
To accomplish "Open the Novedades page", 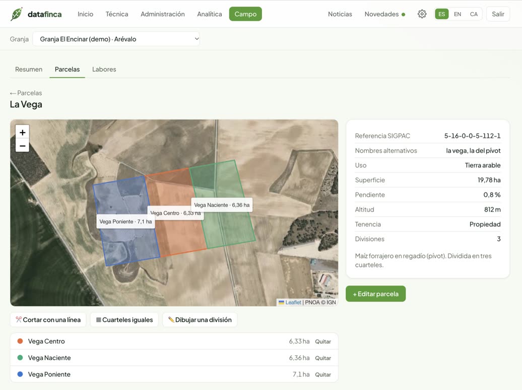I will point(381,14).
